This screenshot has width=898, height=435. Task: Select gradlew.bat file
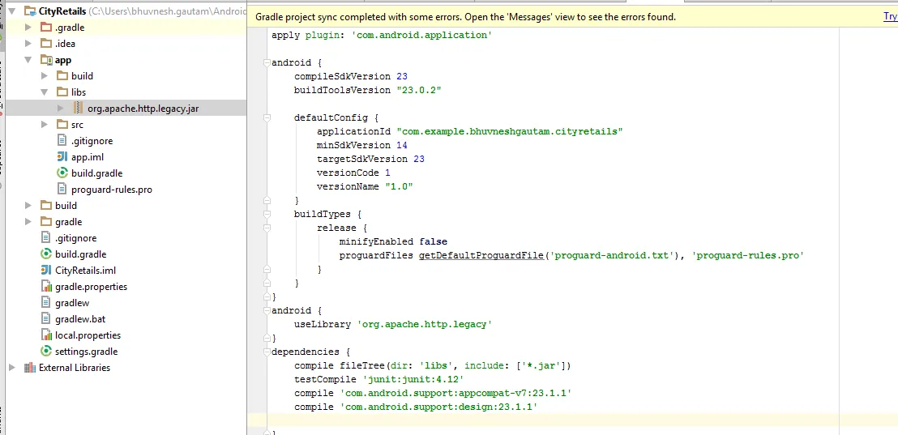point(80,319)
